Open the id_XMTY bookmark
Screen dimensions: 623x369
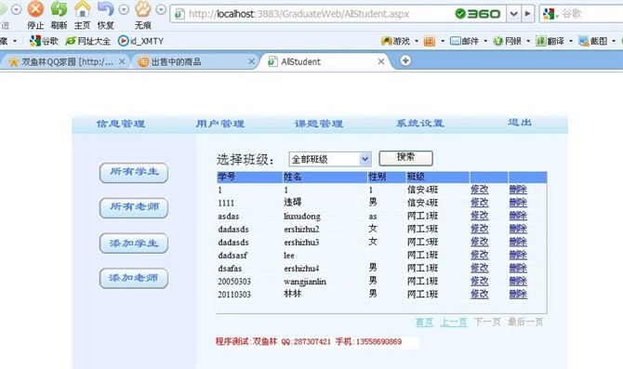click(141, 41)
